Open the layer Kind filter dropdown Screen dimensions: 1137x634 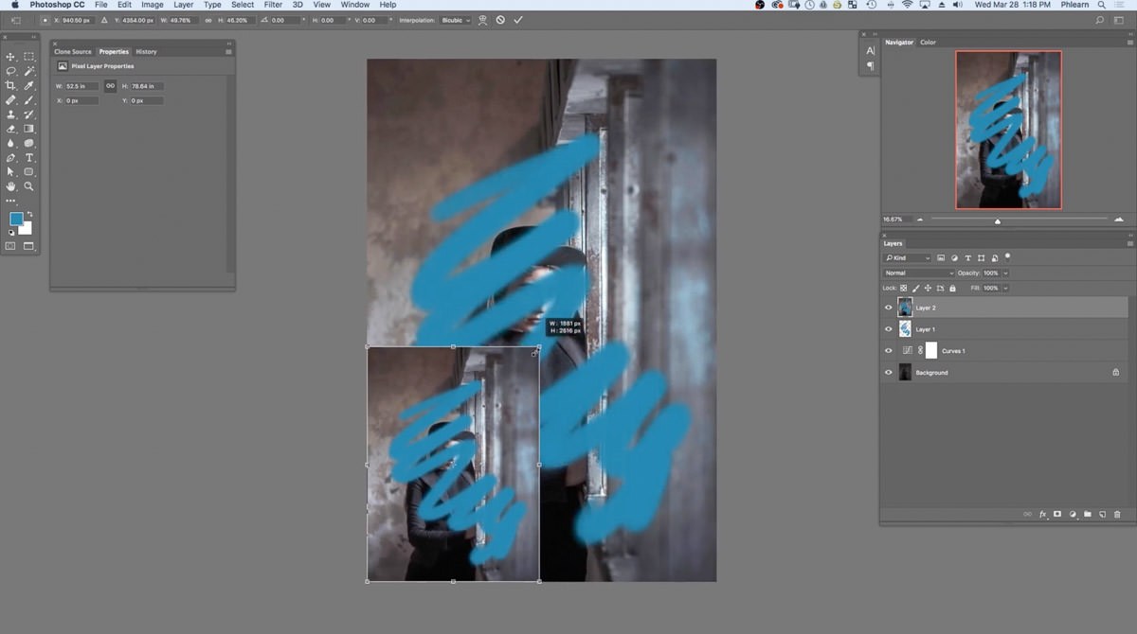click(907, 257)
